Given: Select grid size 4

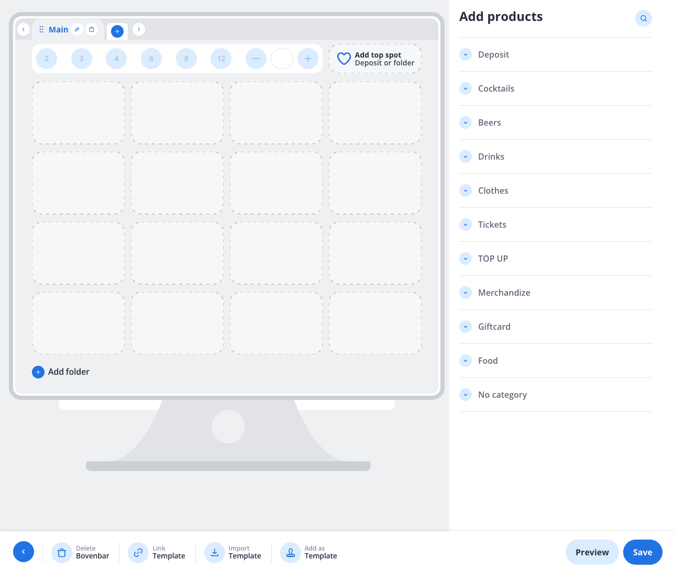Looking at the screenshot, I should tap(116, 59).
